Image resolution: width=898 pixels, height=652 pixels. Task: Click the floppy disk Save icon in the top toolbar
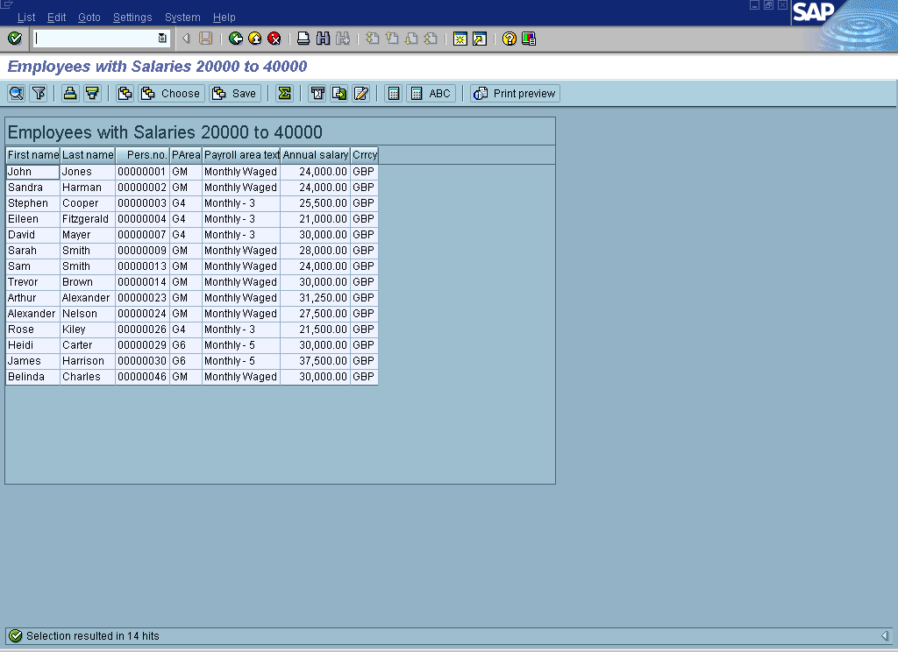[205, 39]
